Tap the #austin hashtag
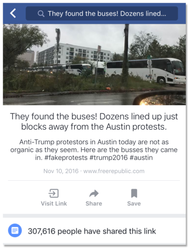 141,158
